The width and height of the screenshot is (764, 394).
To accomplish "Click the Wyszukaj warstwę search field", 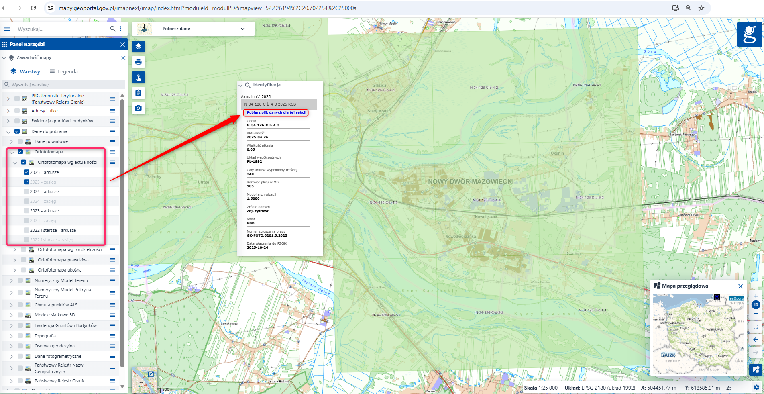I will (64, 85).
